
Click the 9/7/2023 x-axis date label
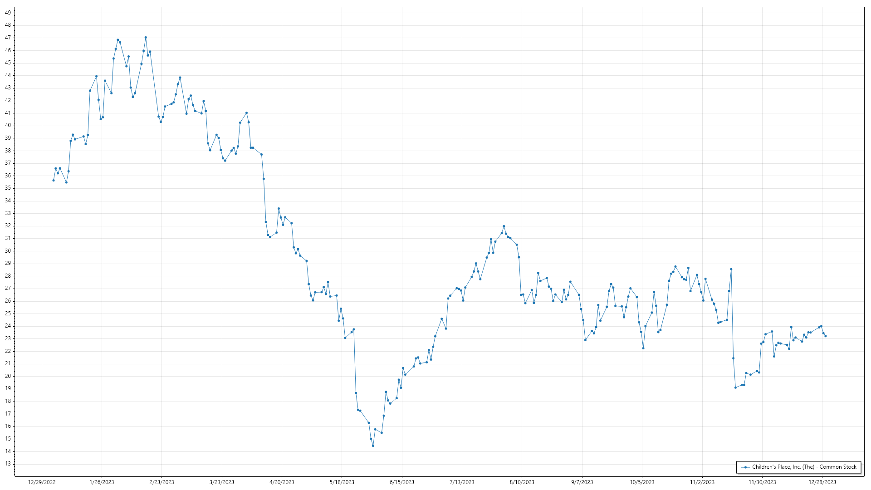[x=582, y=482]
